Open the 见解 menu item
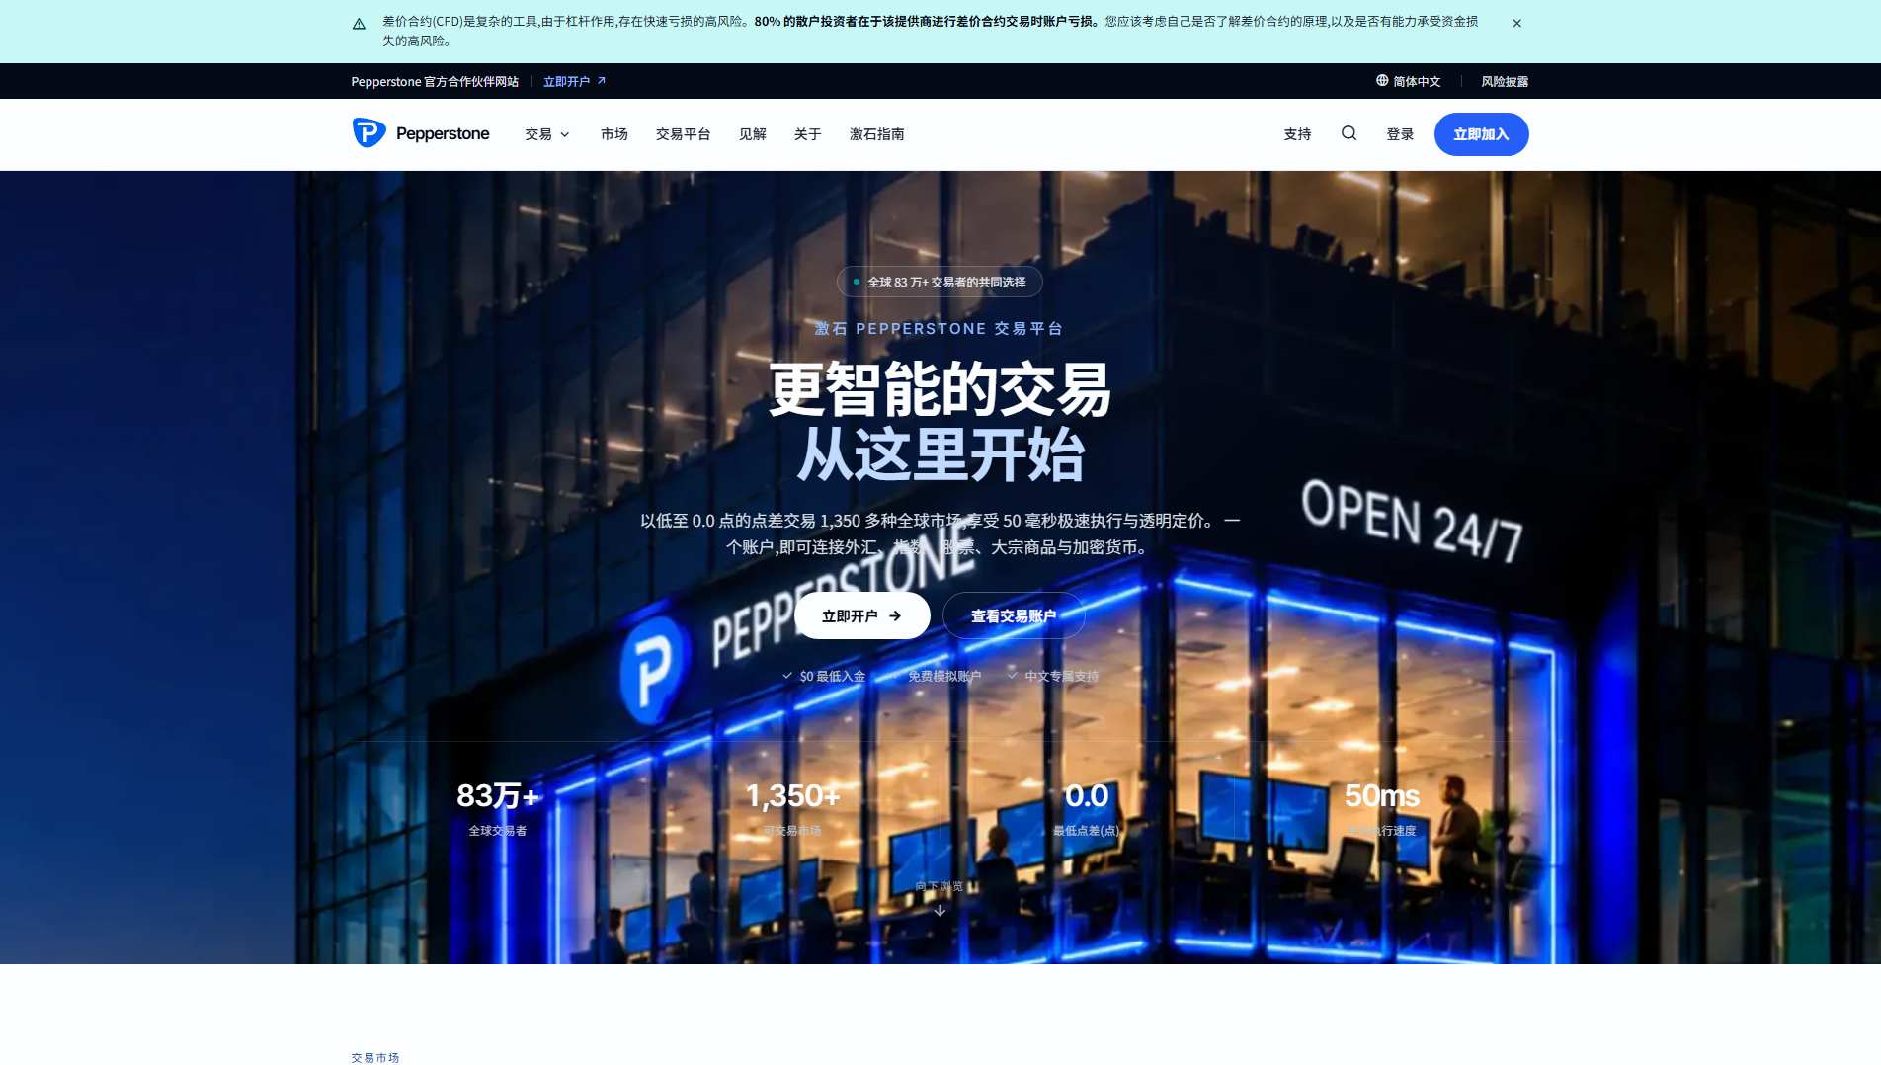Image resolution: width=1881 pixels, height=1065 pixels. click(x=752, y=134)
